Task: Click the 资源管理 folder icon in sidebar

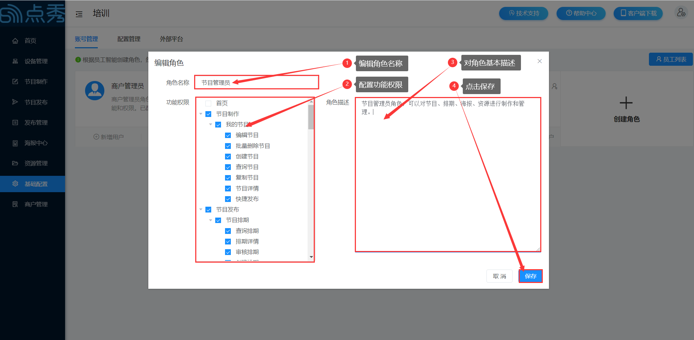Action: coord(15,163)
